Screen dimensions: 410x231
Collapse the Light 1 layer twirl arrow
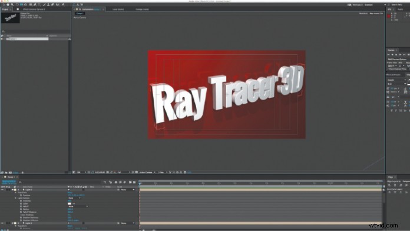point(13,223)
